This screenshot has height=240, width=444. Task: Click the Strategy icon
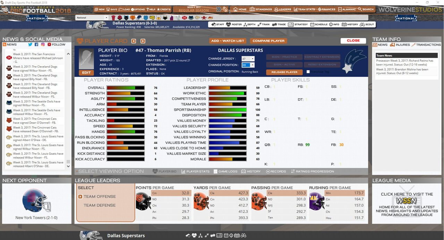click(291, 24)
